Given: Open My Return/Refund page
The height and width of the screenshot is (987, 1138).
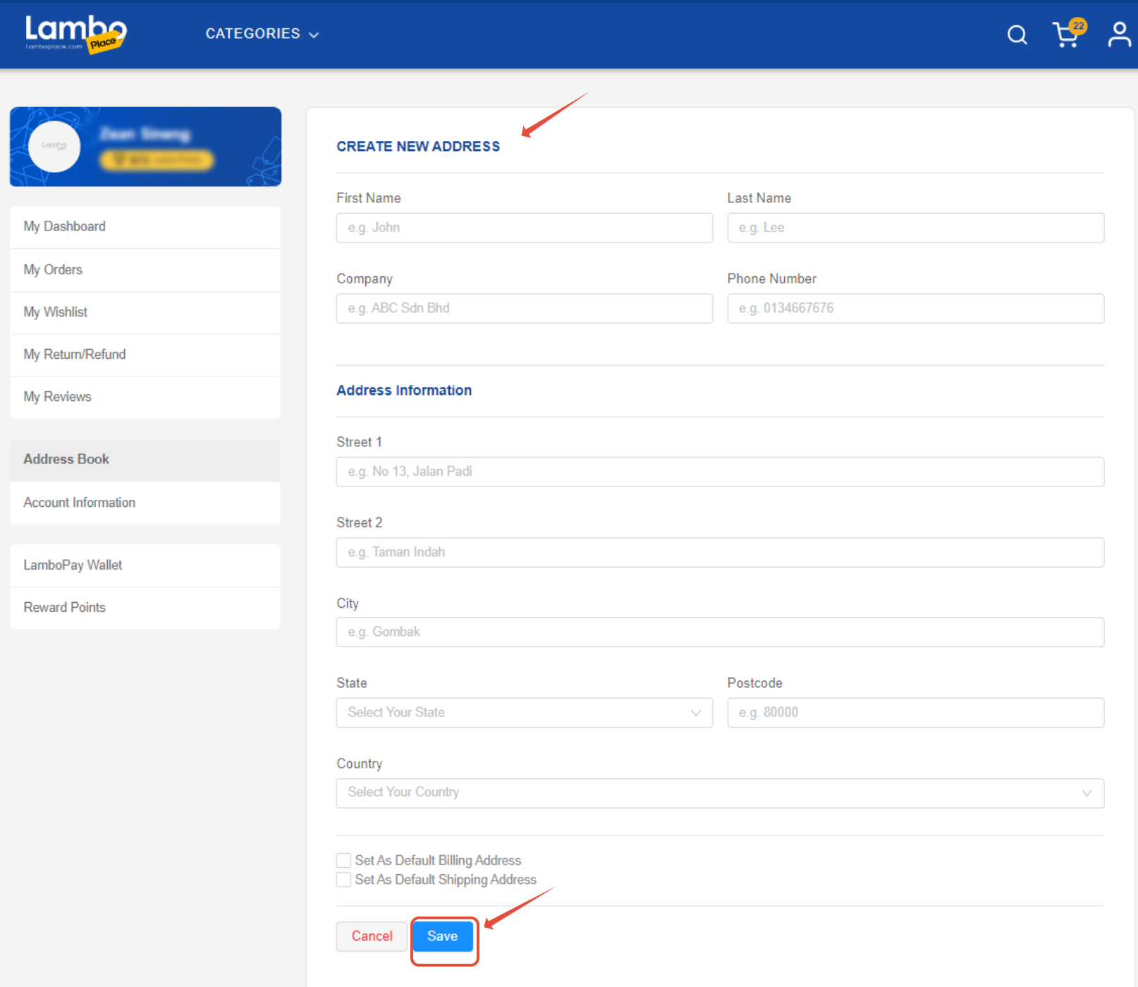Looking at the screenshot, I should pyautogui.click(x=145, y=355).
